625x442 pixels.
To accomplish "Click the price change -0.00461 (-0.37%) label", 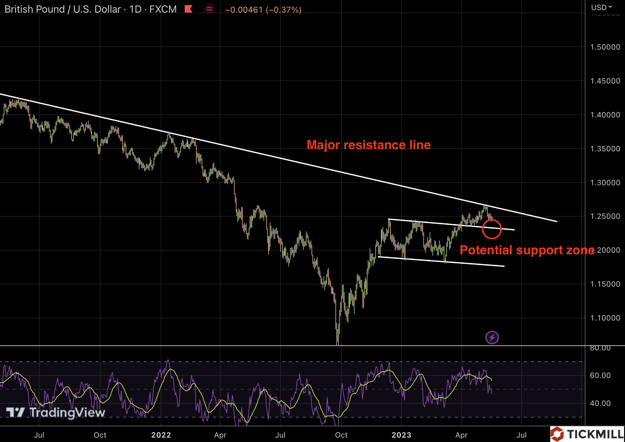I will [263, 10].
